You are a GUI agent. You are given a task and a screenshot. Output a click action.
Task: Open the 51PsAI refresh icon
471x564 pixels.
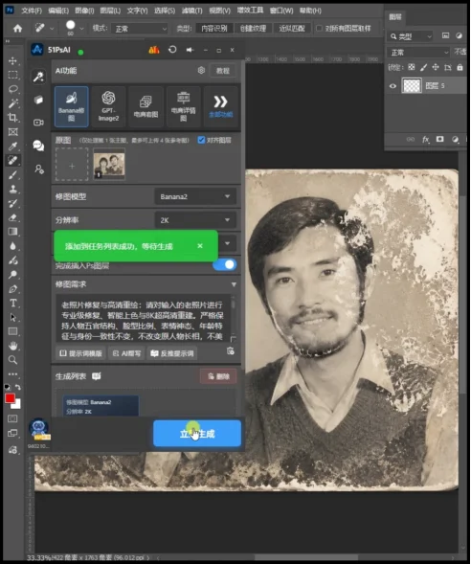coord(172,50)
